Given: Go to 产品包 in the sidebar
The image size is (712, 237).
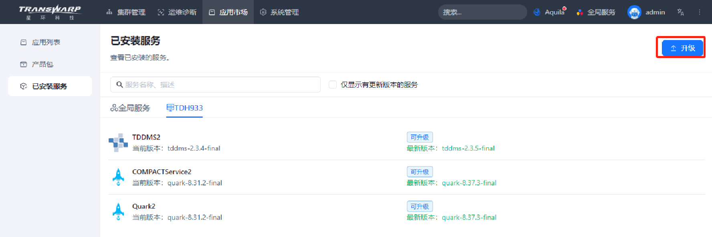Looking at the screenshot, I should [50, 64].
